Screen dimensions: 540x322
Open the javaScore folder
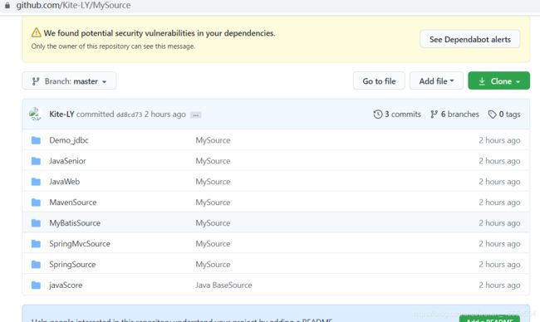click(66, 285)
